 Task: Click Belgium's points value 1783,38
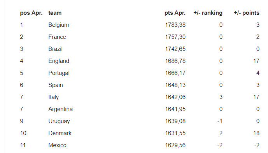(x=175, y=25)
